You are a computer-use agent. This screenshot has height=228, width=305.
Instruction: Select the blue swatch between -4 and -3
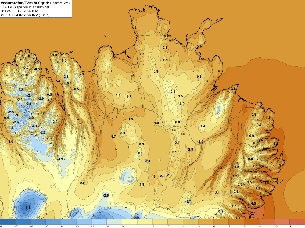[68, 222]
